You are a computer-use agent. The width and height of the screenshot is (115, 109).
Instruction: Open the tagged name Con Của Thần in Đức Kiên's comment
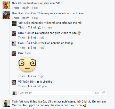[34, 13]
